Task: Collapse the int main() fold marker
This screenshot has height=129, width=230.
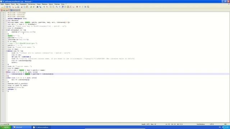Action: (x=7, y=20)
